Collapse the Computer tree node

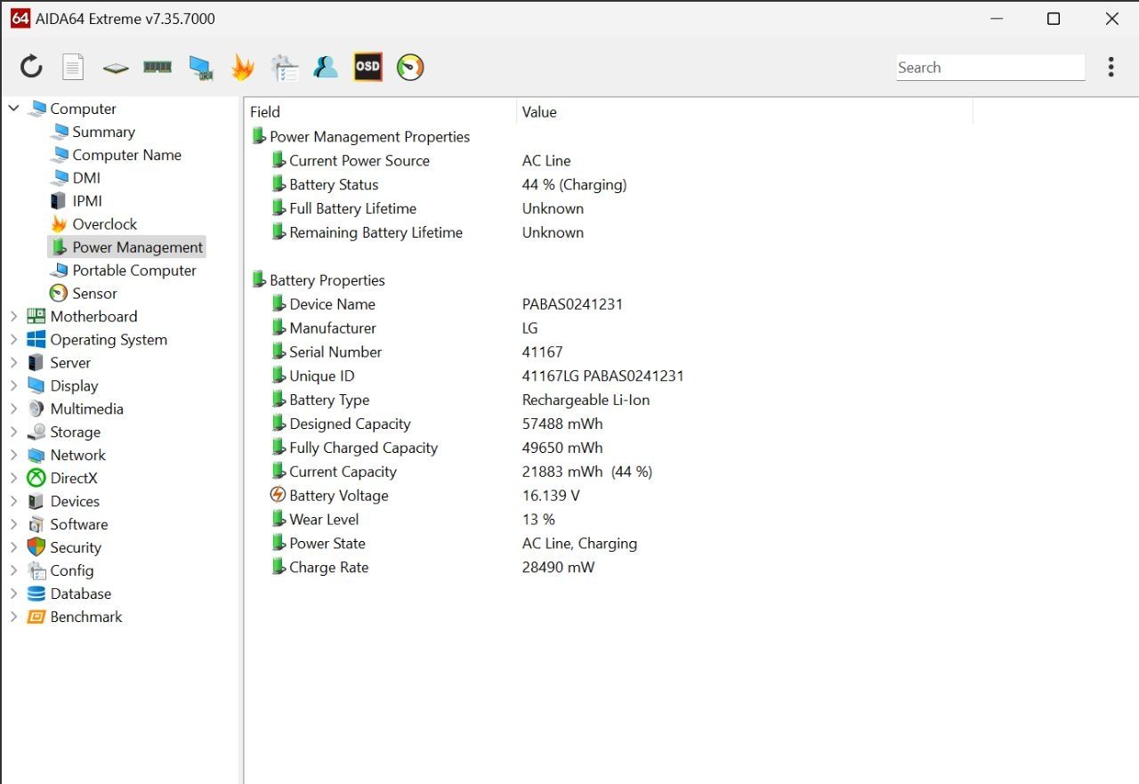click(14, 109)
